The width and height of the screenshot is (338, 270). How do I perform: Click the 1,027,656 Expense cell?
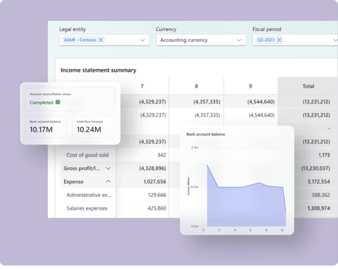coord(155,182)
